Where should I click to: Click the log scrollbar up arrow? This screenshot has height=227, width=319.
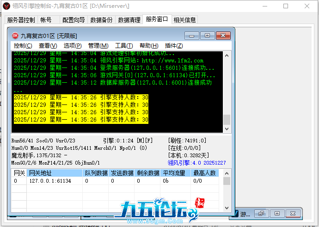(227, 56)
